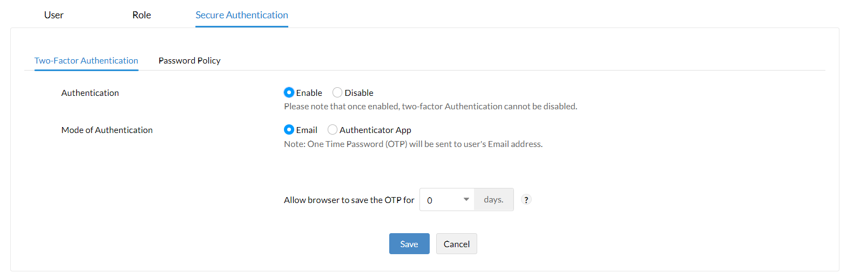This screenshot has height=280, width=847.
Task: Click the dropdown caret arrow beside 0
Action: pos(466,199)
